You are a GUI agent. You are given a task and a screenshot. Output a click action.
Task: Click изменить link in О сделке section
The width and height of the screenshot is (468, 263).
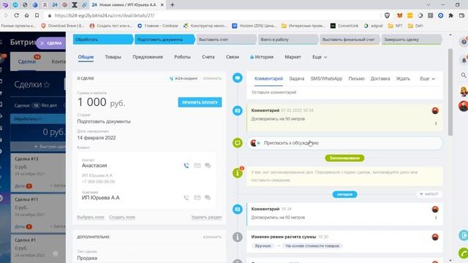click(x=212, y=78)
